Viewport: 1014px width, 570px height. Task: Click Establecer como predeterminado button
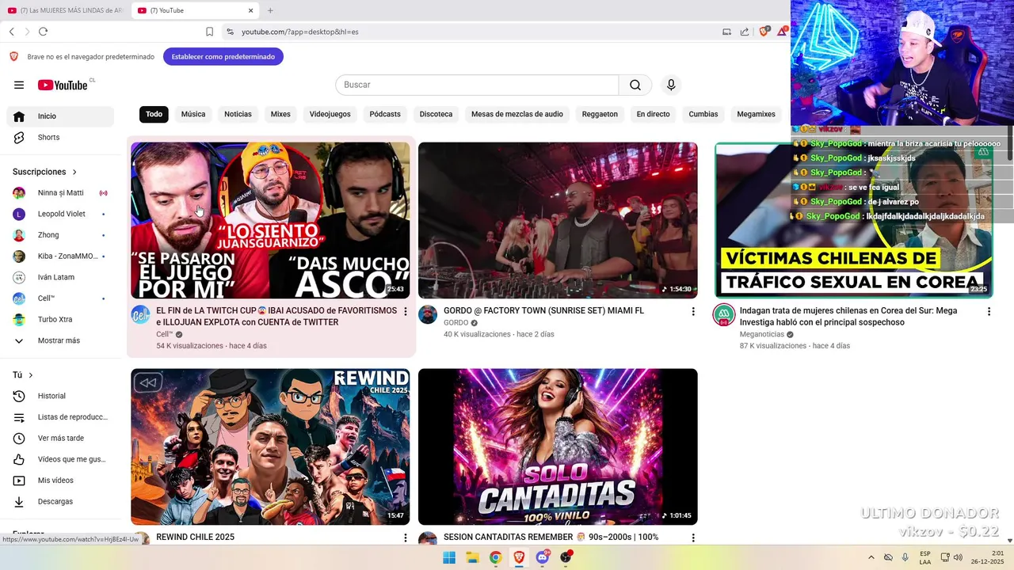click(x=223, y=57)
